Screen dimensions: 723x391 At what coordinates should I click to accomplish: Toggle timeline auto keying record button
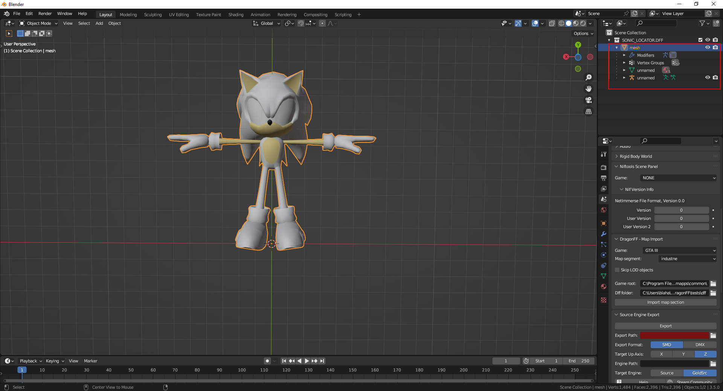point(267,361)
